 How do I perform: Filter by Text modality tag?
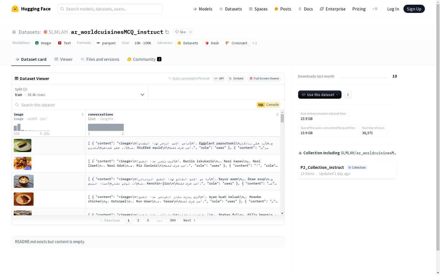point(64,43)
